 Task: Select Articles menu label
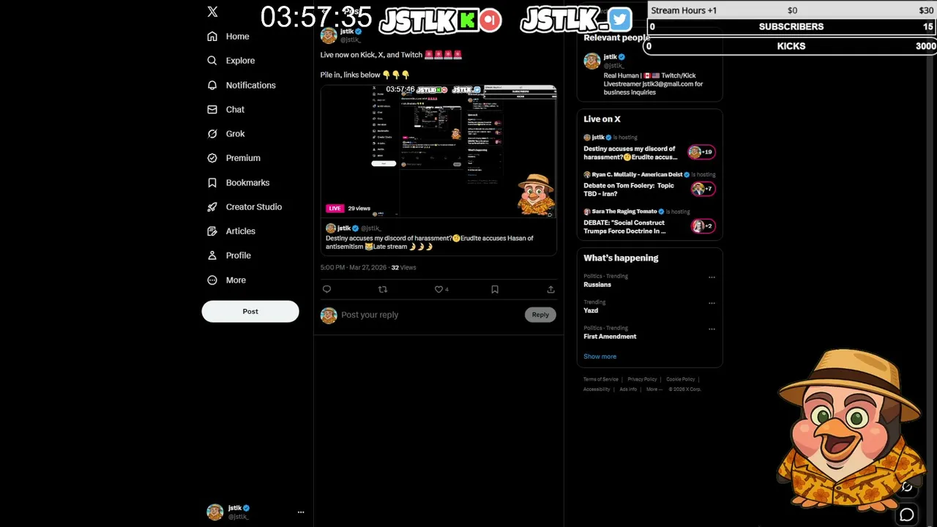tap(240, 231)
